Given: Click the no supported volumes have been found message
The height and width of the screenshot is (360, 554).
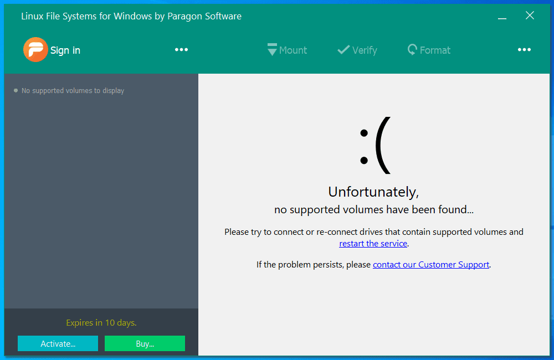Looking at the screenshot, I should (374, 209).
